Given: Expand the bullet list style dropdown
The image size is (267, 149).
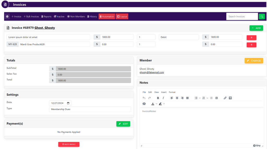Looking at the screenshot, I should pyautogui.click(x=200, y=98).
